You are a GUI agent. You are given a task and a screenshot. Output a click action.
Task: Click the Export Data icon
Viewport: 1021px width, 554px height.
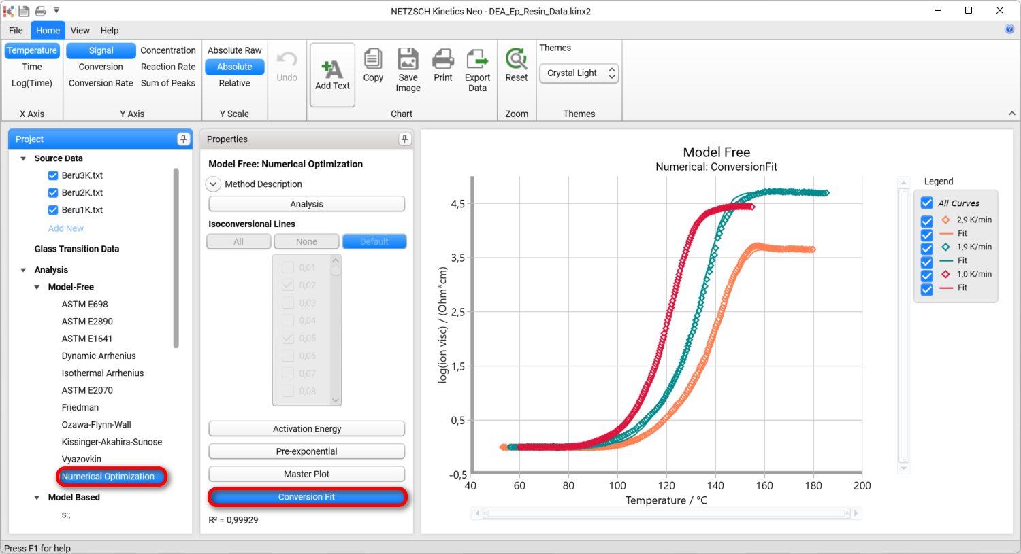point(477,60)
